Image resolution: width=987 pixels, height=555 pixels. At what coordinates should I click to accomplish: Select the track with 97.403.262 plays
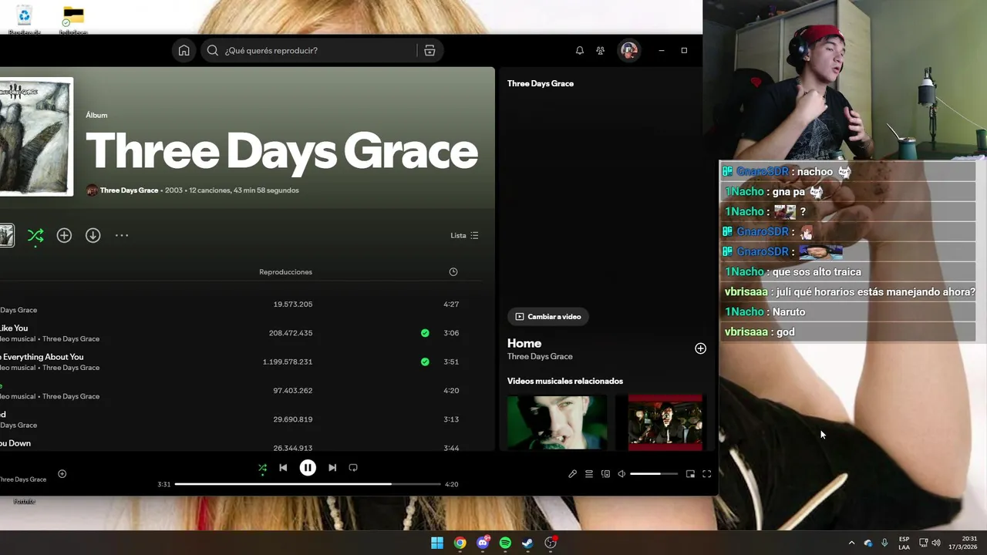241,391
